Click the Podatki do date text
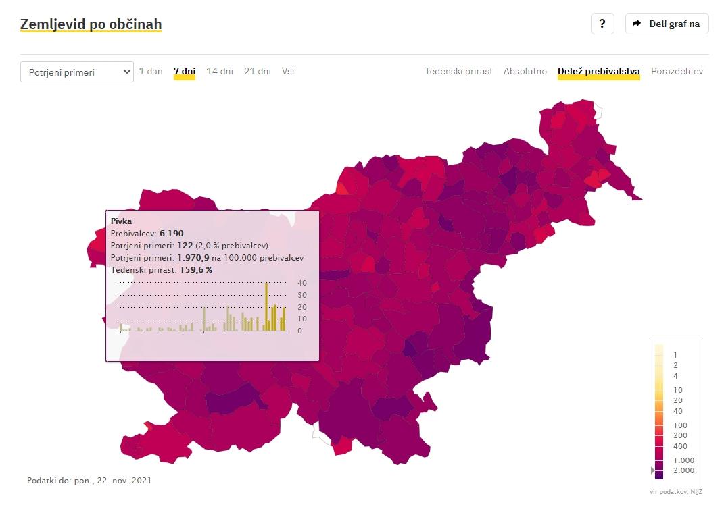Viewport: 724px width, 513px height. point(89,481)
